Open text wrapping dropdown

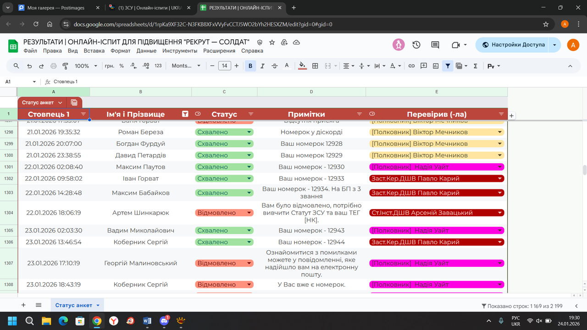pyautogui.click(x=380, y=66)
